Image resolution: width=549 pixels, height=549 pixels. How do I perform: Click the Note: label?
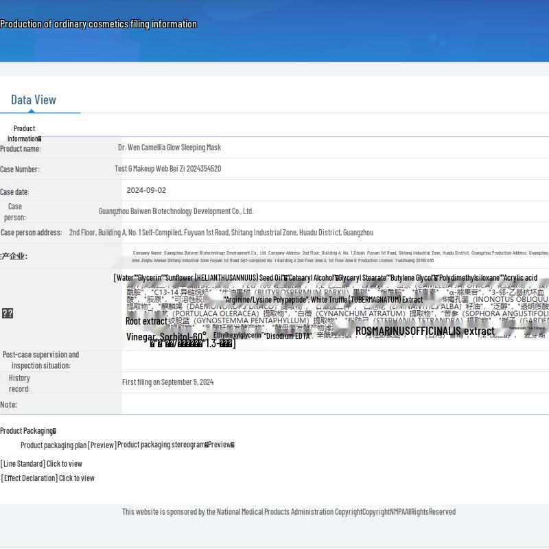[8, 405]
